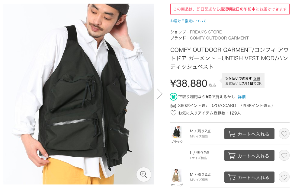Open 詳細 link in ツケ払い box
The height and width of the screenshot is (189, 292).
click(257, 79)
